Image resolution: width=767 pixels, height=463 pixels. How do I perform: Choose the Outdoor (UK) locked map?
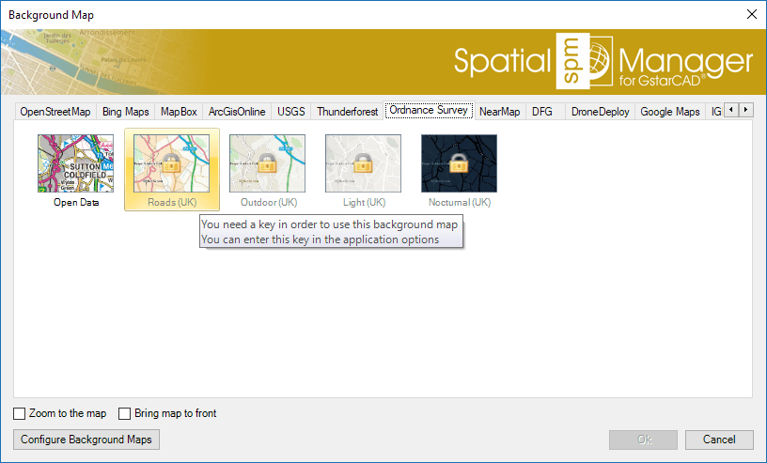point(268,163)
